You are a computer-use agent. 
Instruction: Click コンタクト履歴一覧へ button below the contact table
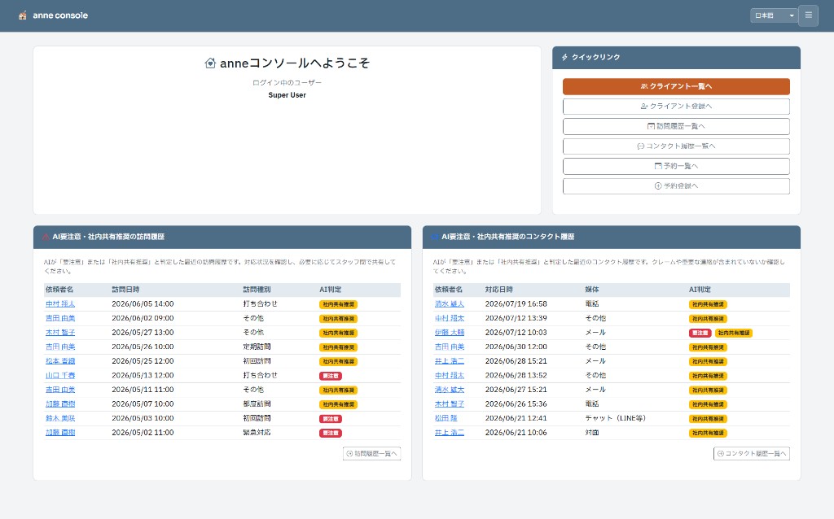coord(752,454)
